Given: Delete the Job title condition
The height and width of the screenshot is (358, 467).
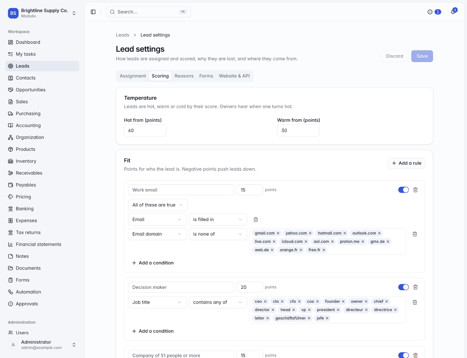Looking at the screenshot, I should (x=415, y=302).
